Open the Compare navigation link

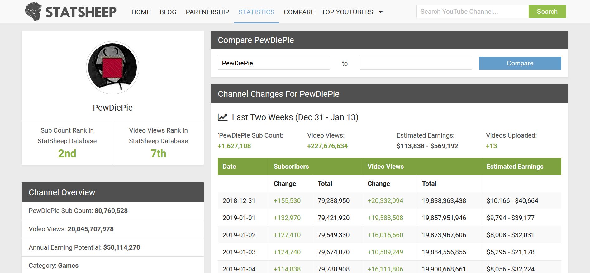[299, 12]
